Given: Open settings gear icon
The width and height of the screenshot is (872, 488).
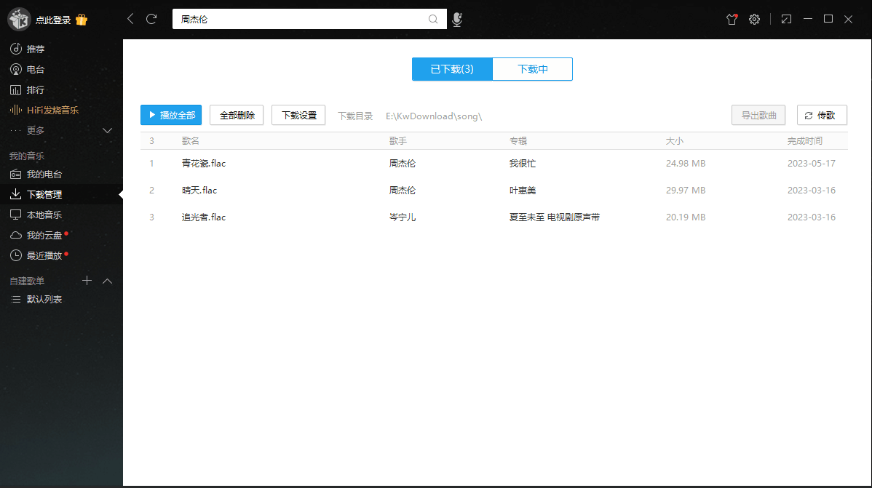Looking at the screenshot, I should pos(755,20).
